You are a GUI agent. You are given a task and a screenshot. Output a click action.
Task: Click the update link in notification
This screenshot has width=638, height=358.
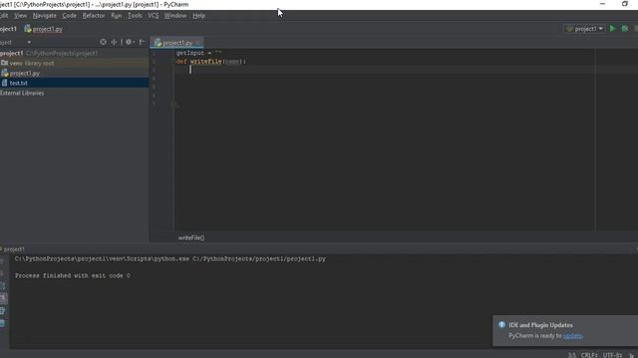point(573,336)
